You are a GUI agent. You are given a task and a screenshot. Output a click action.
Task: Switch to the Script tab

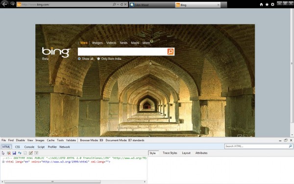[41, 147]
